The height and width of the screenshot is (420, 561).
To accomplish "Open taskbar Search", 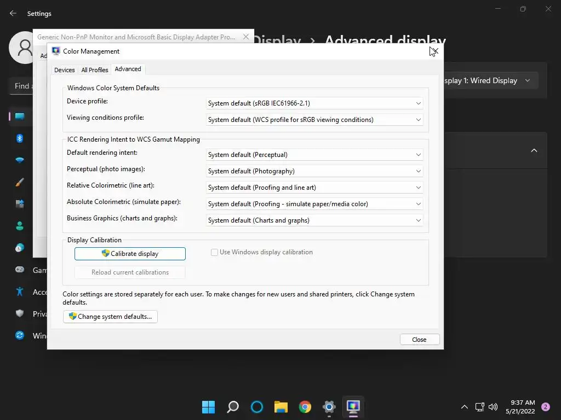I will point(232,407).
